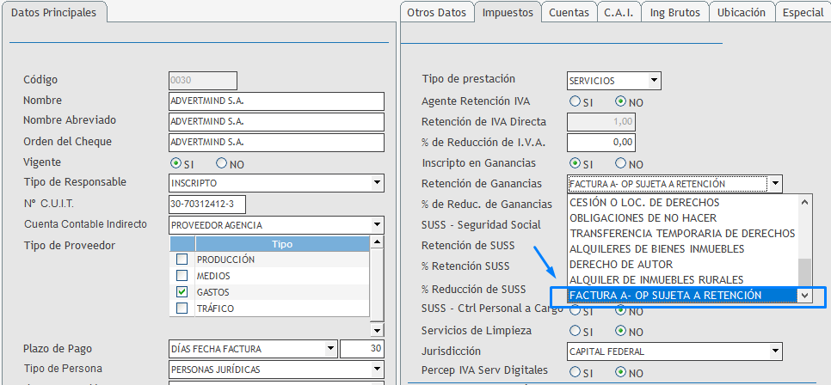Open the Ing Brutos tab
The height and width of the screenshot is (385, 831).
point(675,13)
